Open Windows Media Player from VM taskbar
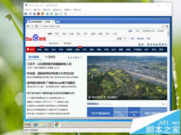This screenshot has width=181, height=135. pos(50,124)
